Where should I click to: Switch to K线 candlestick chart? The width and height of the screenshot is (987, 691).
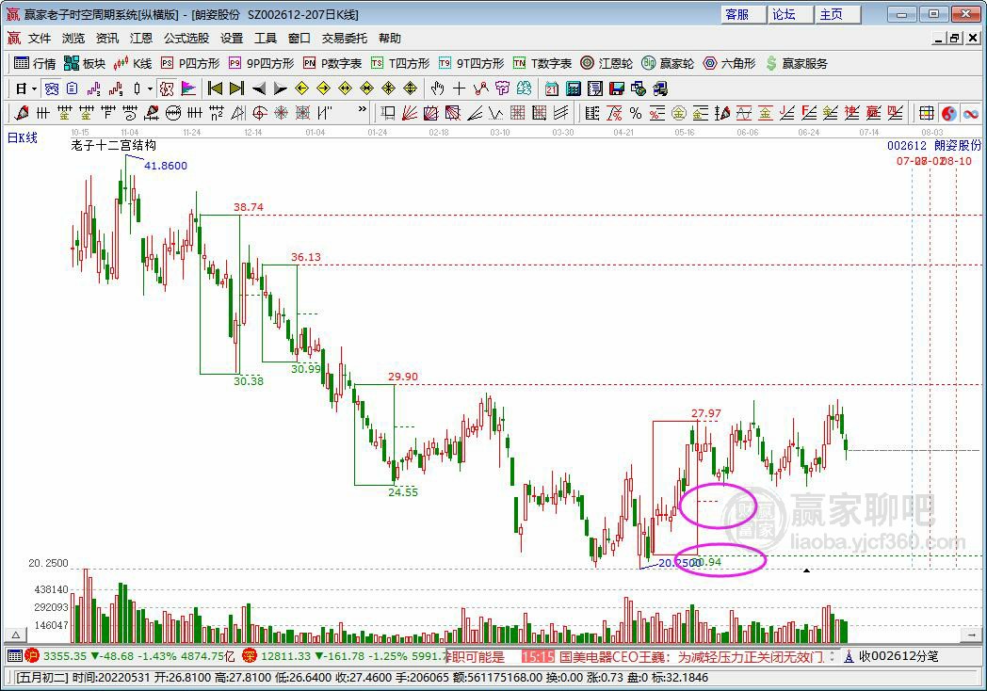click(133, 64)
